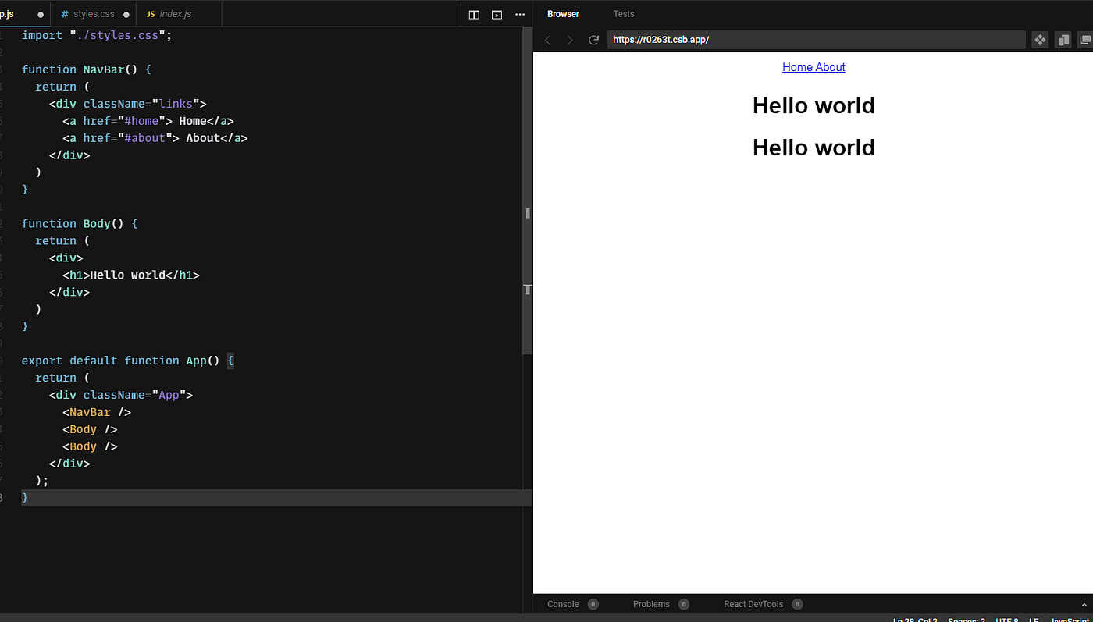Open preview in new window icon

(x=1084, y=39)
